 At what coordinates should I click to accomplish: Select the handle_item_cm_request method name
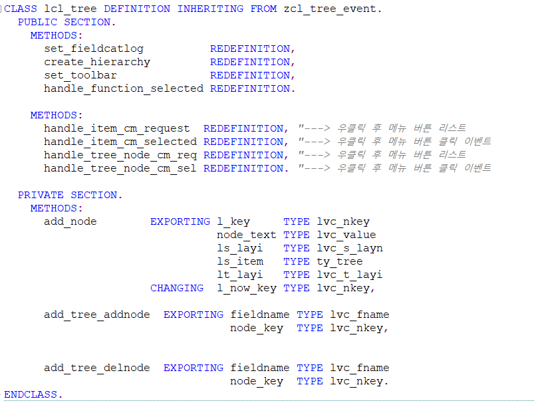pos(117,128)
